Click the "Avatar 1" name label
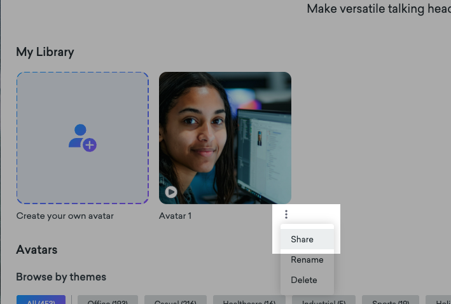Viewport: 451px width, 304px height. pyautogui.click(x=175, y=216)
